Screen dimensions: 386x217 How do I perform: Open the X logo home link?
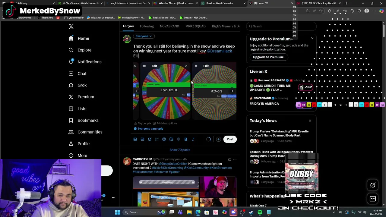pos(71,27)
